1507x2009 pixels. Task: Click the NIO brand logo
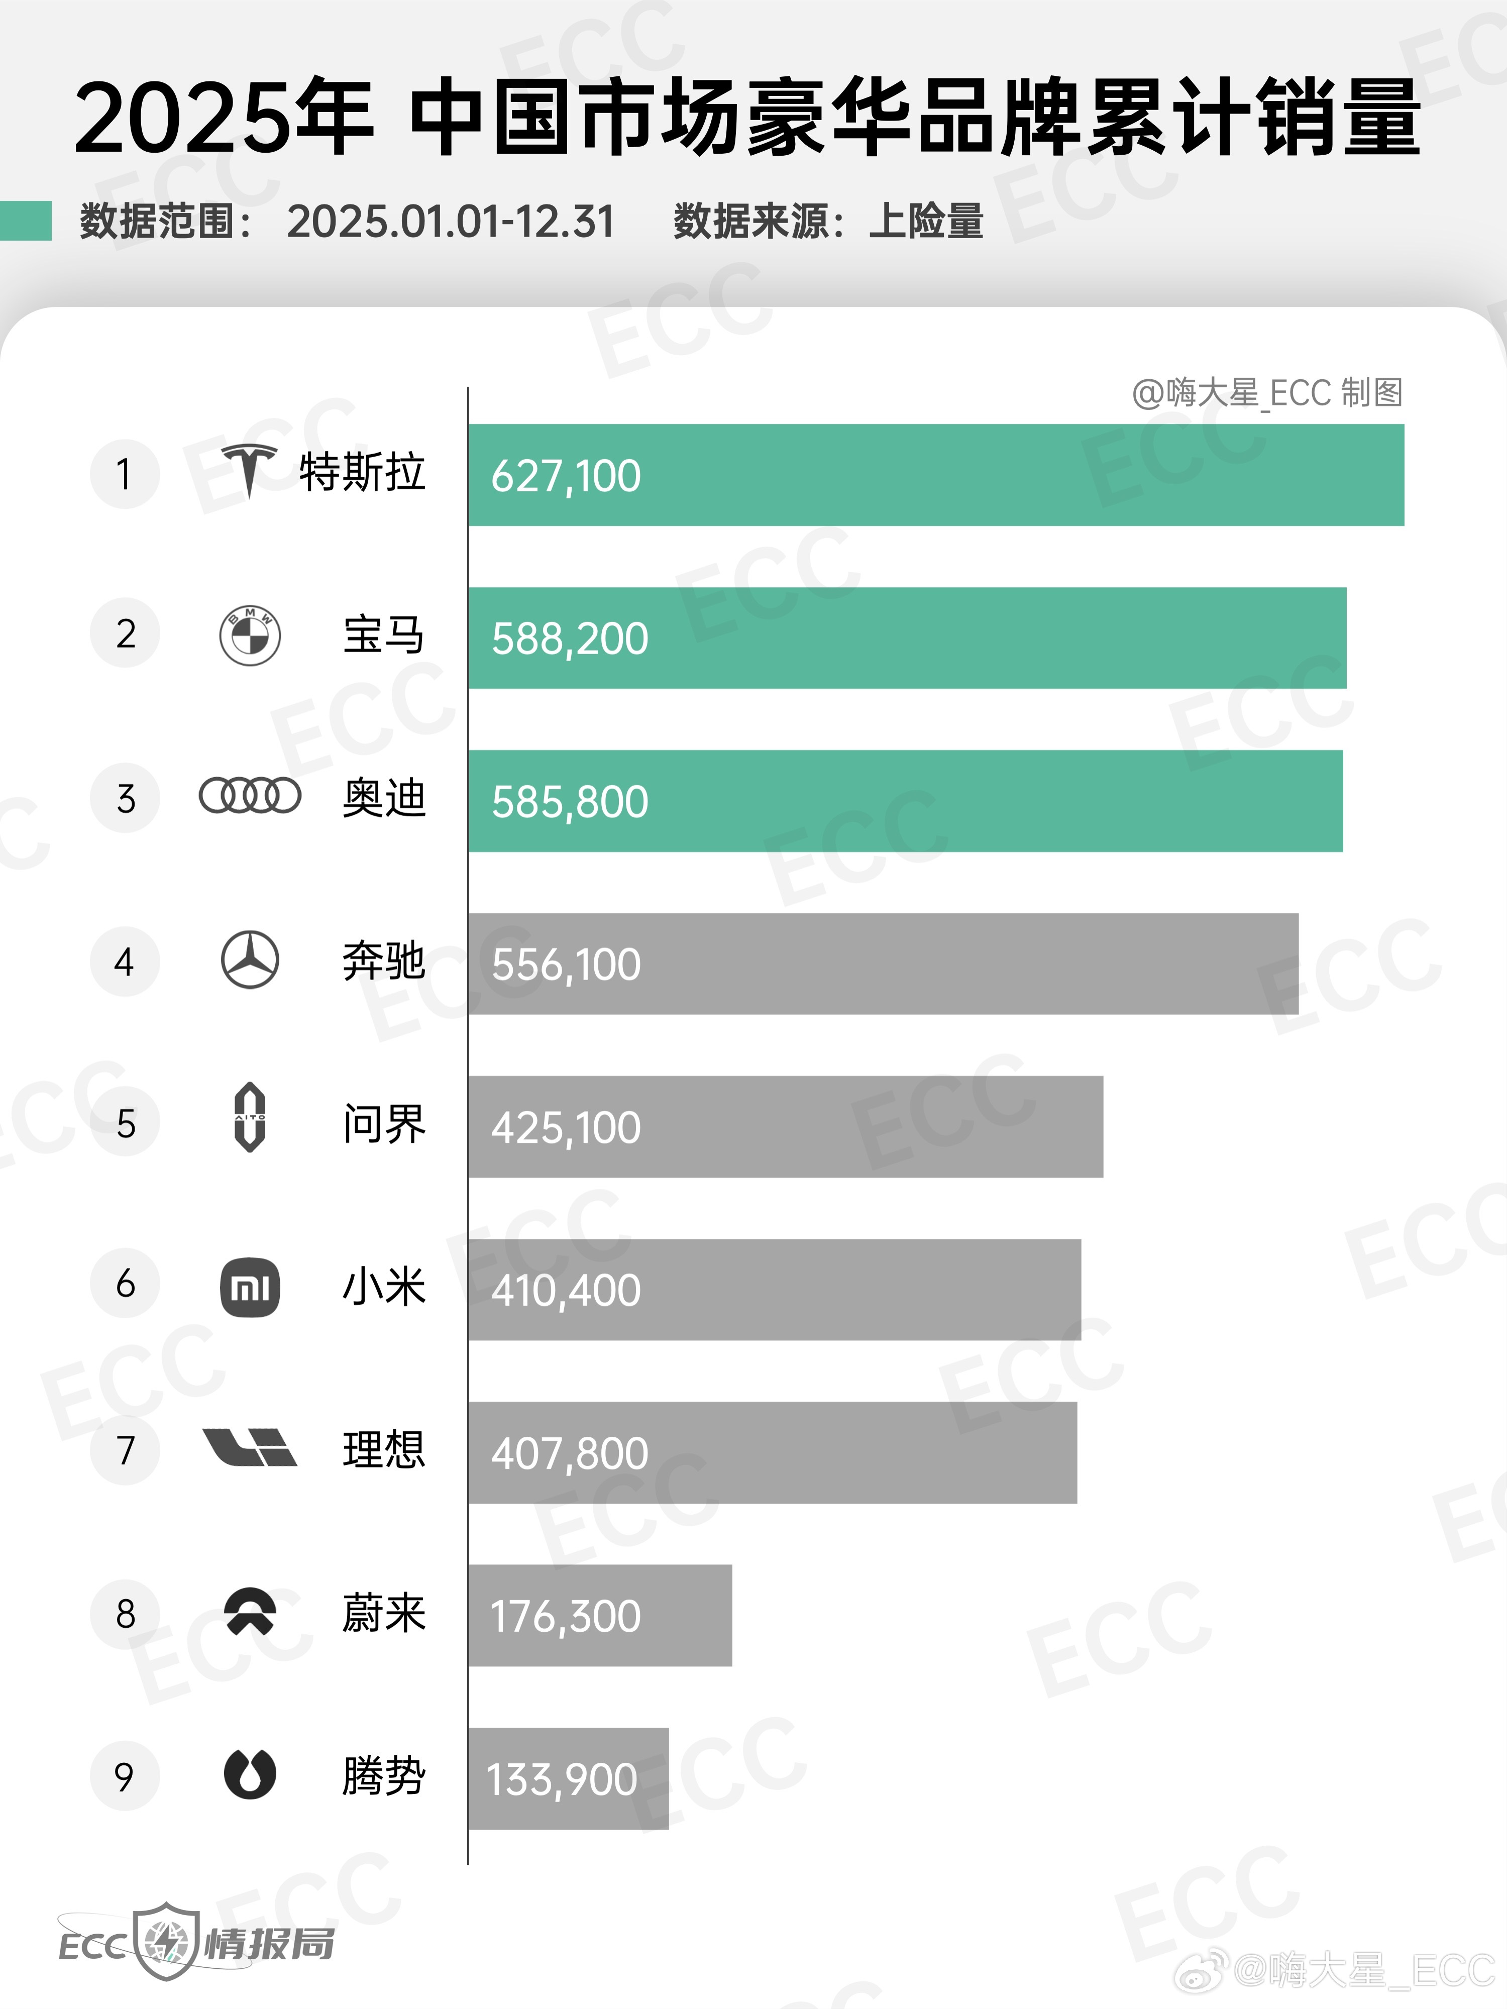[250, 1613]
